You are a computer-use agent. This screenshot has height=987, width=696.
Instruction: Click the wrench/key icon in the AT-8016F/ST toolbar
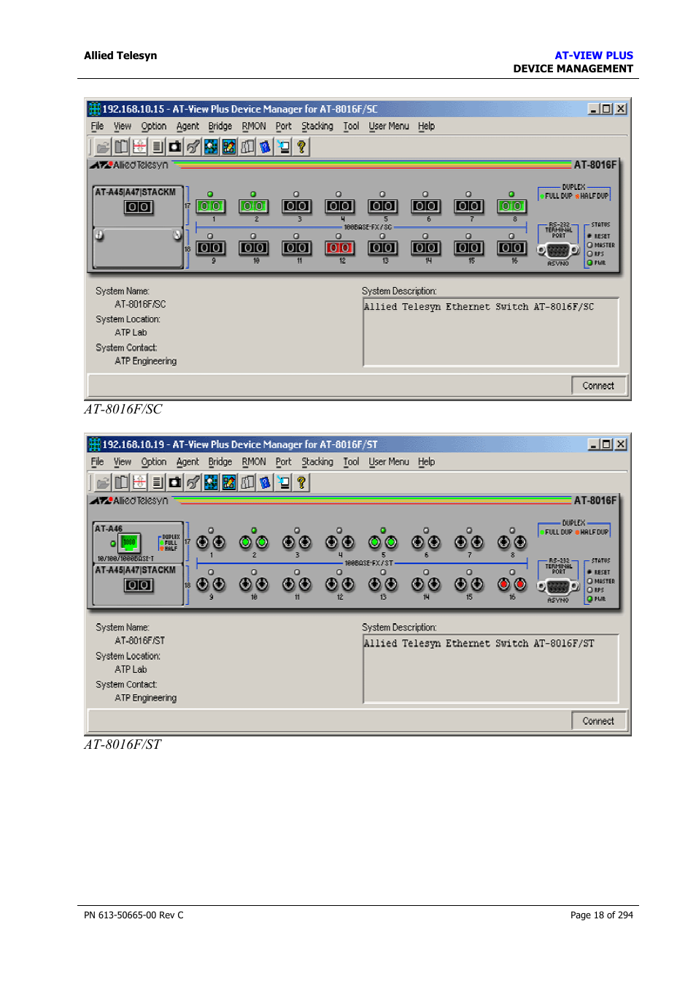coord(193,482)
